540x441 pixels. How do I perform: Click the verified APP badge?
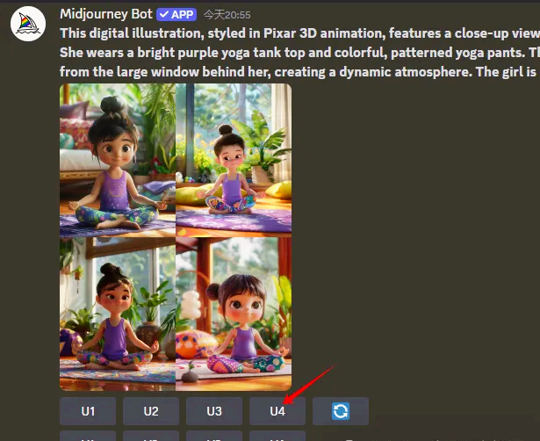click(176, 14)
